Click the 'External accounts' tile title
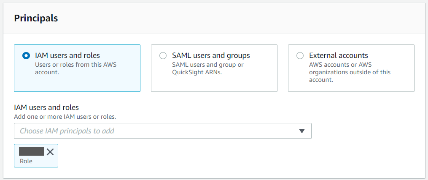428x180 pixels. [338, 55]
